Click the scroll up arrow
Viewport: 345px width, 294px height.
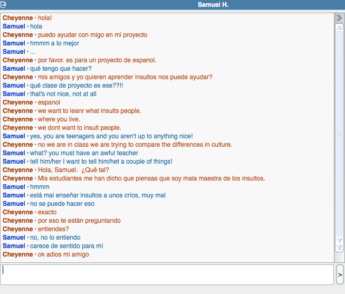click(x=339, y=26)
